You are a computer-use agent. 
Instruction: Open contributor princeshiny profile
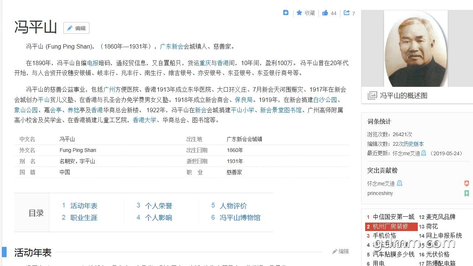pyautogui.click(x=380, y=193)
